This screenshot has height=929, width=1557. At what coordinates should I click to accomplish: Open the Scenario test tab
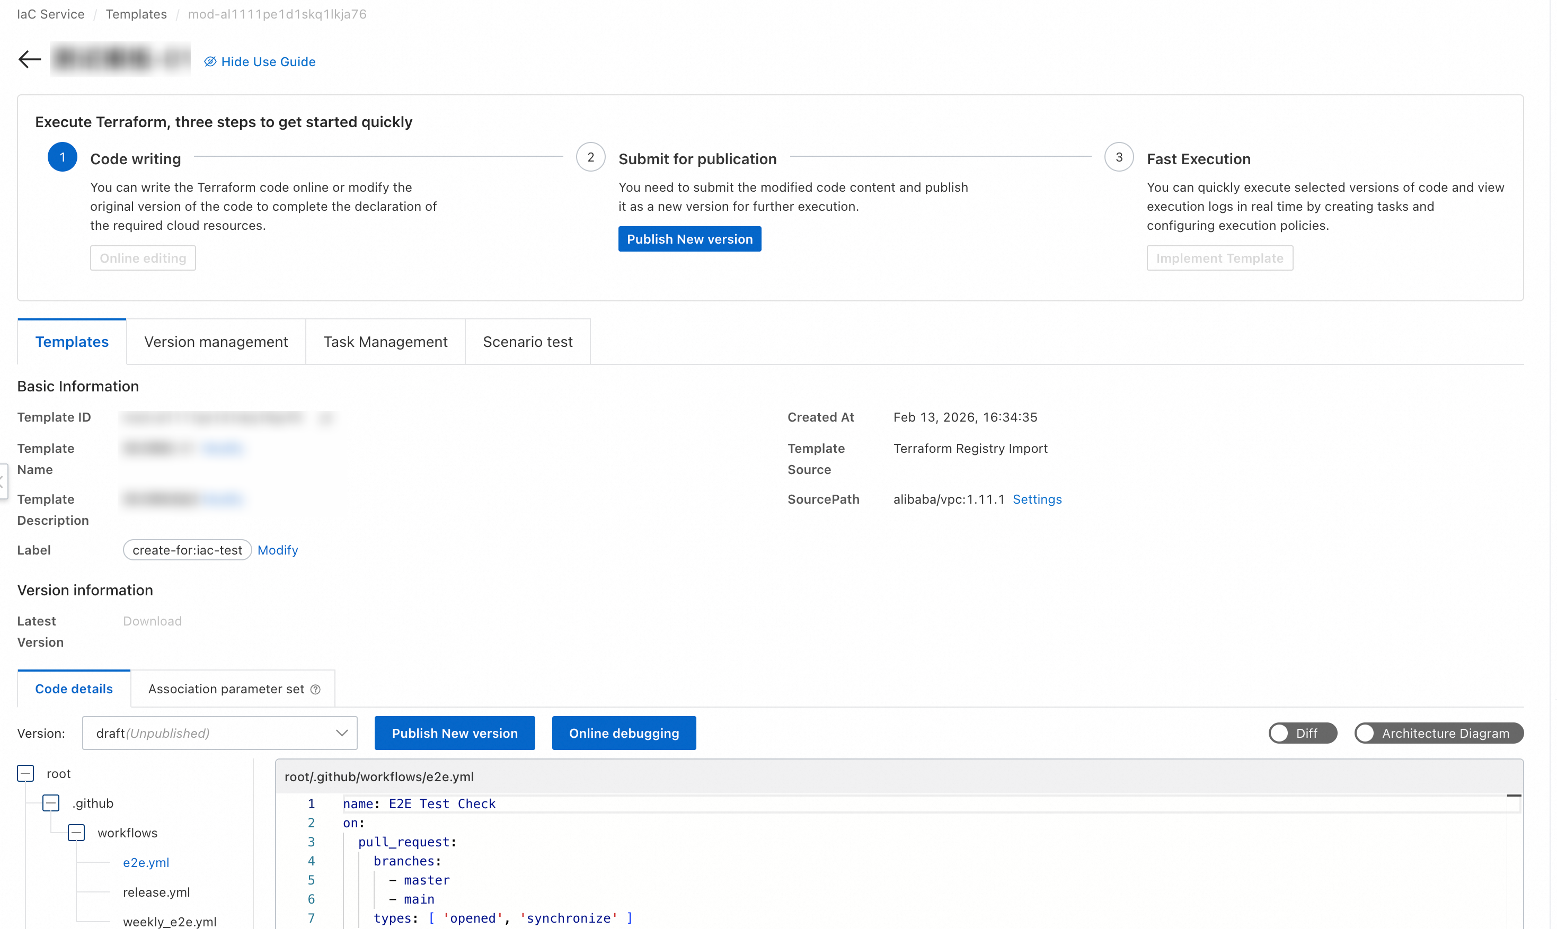(x=527, y=342)
